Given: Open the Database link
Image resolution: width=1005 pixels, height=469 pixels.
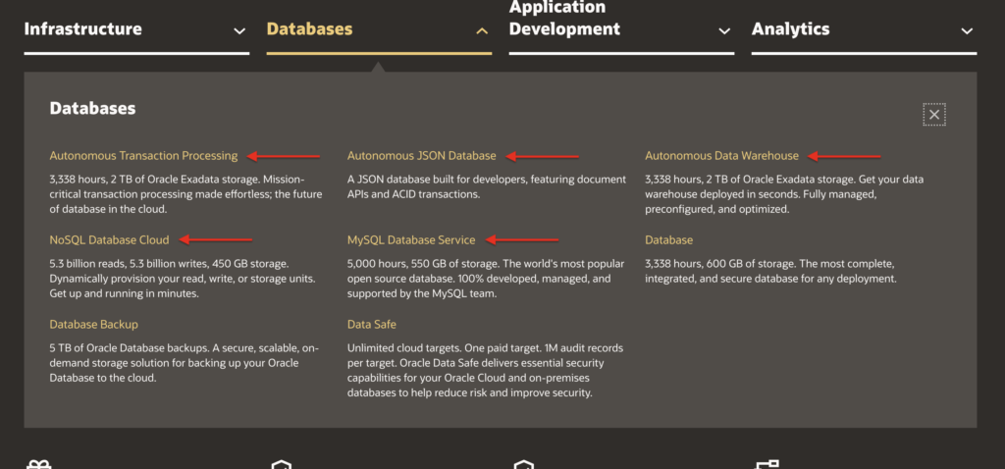Looking at the screenshot, I should pos(668,239).
